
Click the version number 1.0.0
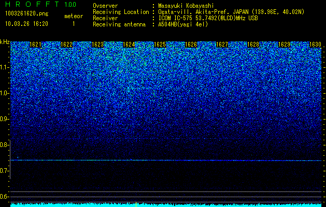pos(70,4)
